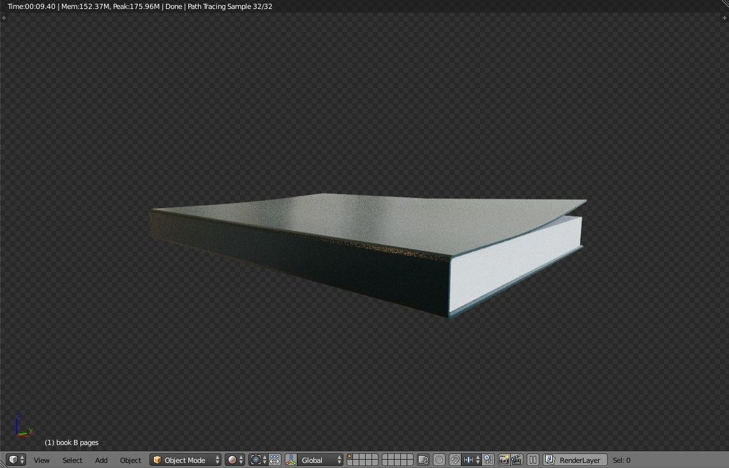The image size is (729, 468).
Task: Toggle the snap magnet icon
Action: coord(455,460)
